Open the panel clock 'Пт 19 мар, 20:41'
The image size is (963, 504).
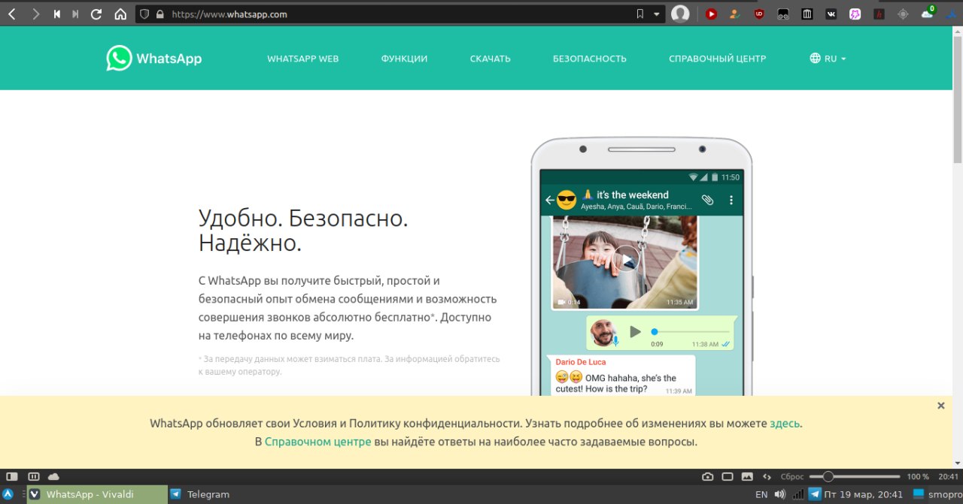pos(864,494)
